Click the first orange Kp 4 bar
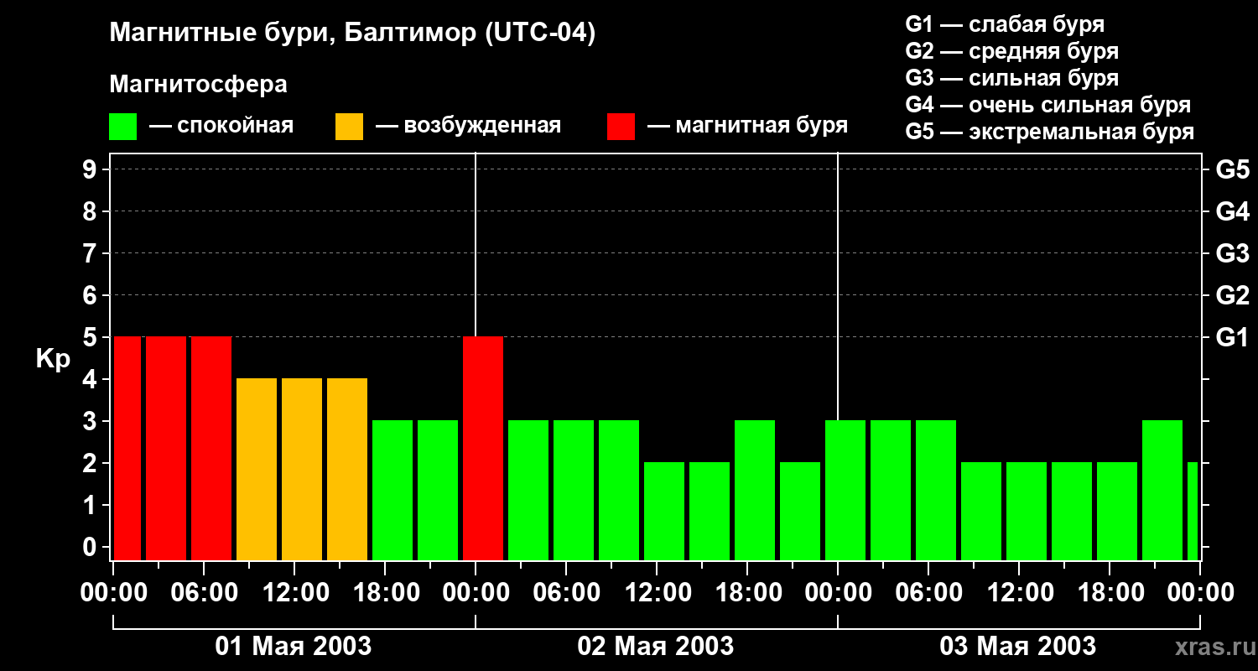Viewport: 1258px width, 671px height. [257, 469]
